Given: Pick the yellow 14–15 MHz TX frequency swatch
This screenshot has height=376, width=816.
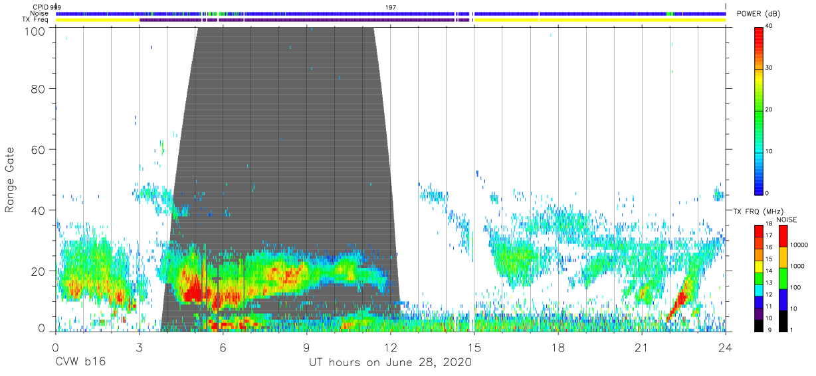Looking at the screenshot, I should 759,266.
